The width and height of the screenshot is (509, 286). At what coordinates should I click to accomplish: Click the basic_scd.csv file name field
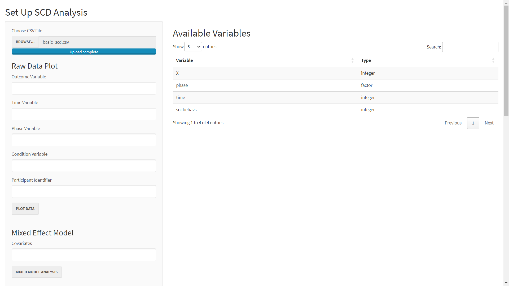[x=97, y=42]
